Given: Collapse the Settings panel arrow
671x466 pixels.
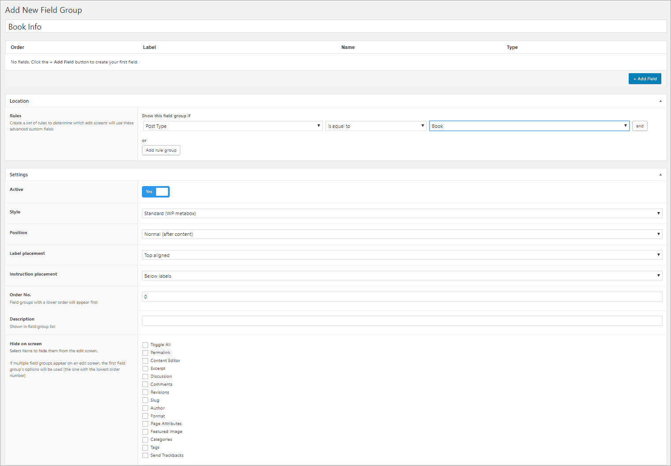Looking at the screenshot, I should (660, 175).
